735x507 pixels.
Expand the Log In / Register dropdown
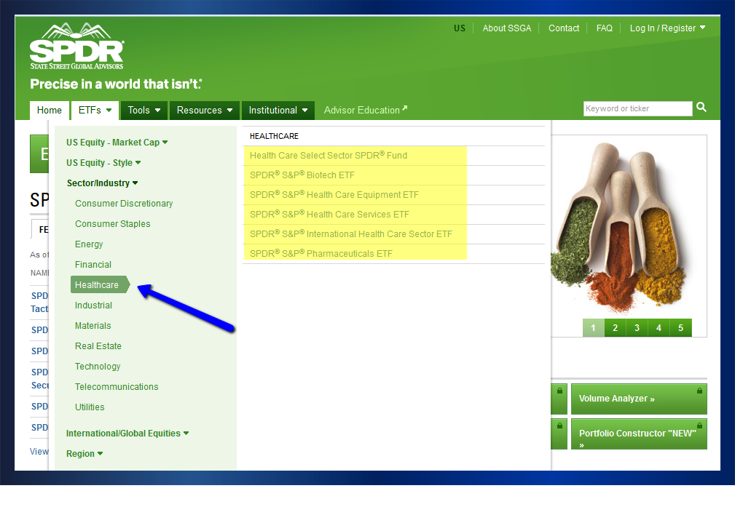(x=667, y=28)
